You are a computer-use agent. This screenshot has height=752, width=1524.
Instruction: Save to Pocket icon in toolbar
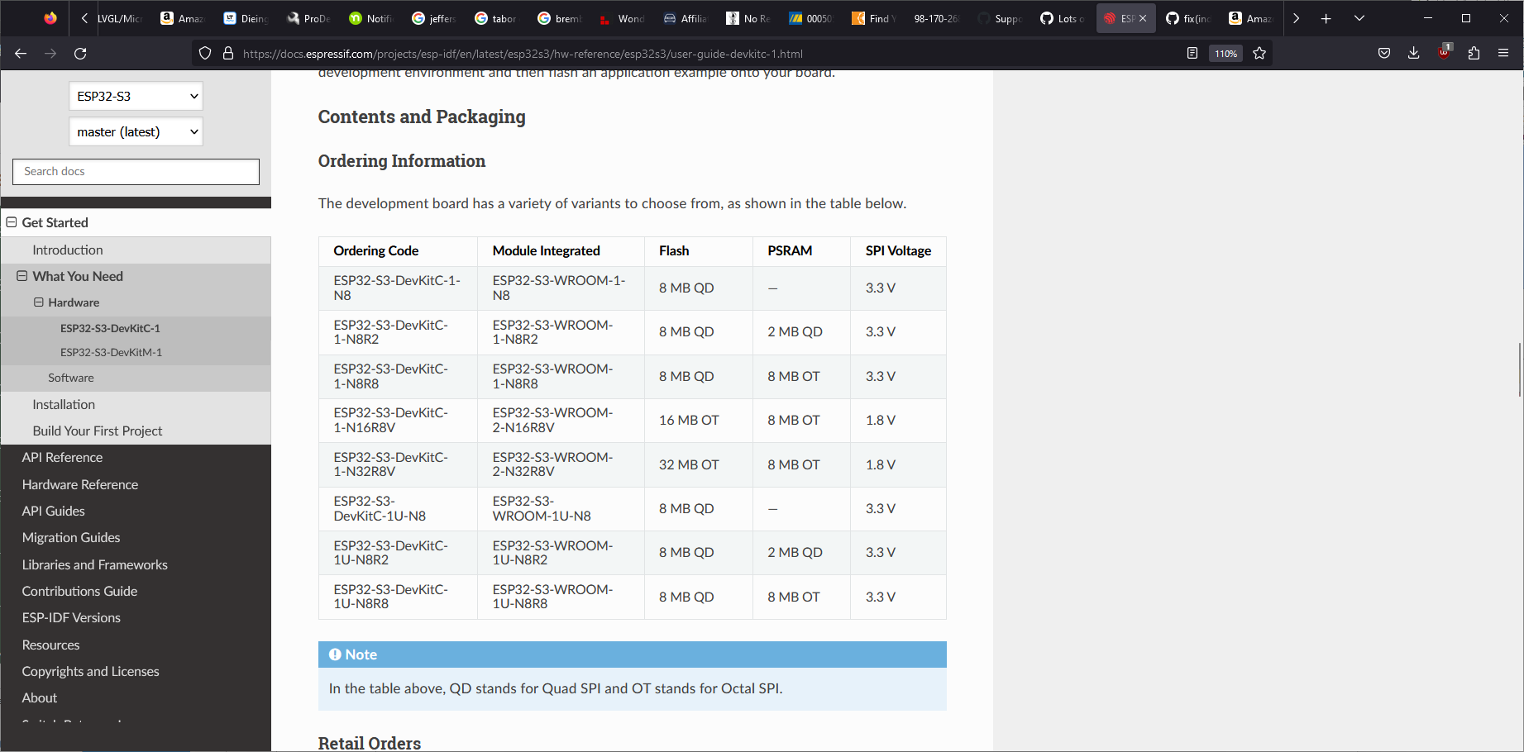tap(1384, 53)
